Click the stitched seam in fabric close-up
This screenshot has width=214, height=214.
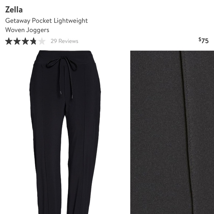coord(188,132)
